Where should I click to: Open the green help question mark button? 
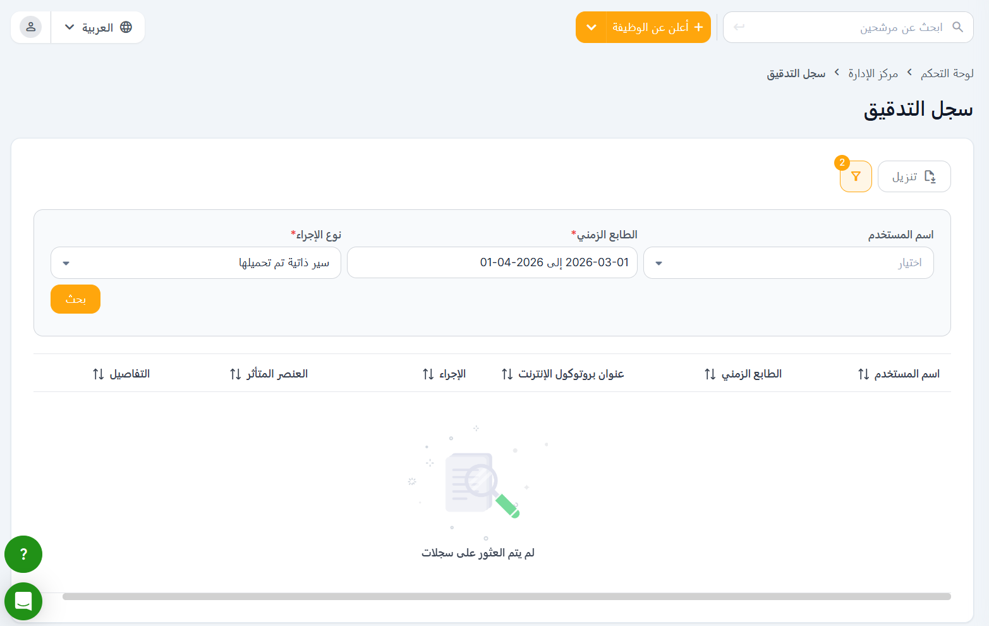(23, 555)
